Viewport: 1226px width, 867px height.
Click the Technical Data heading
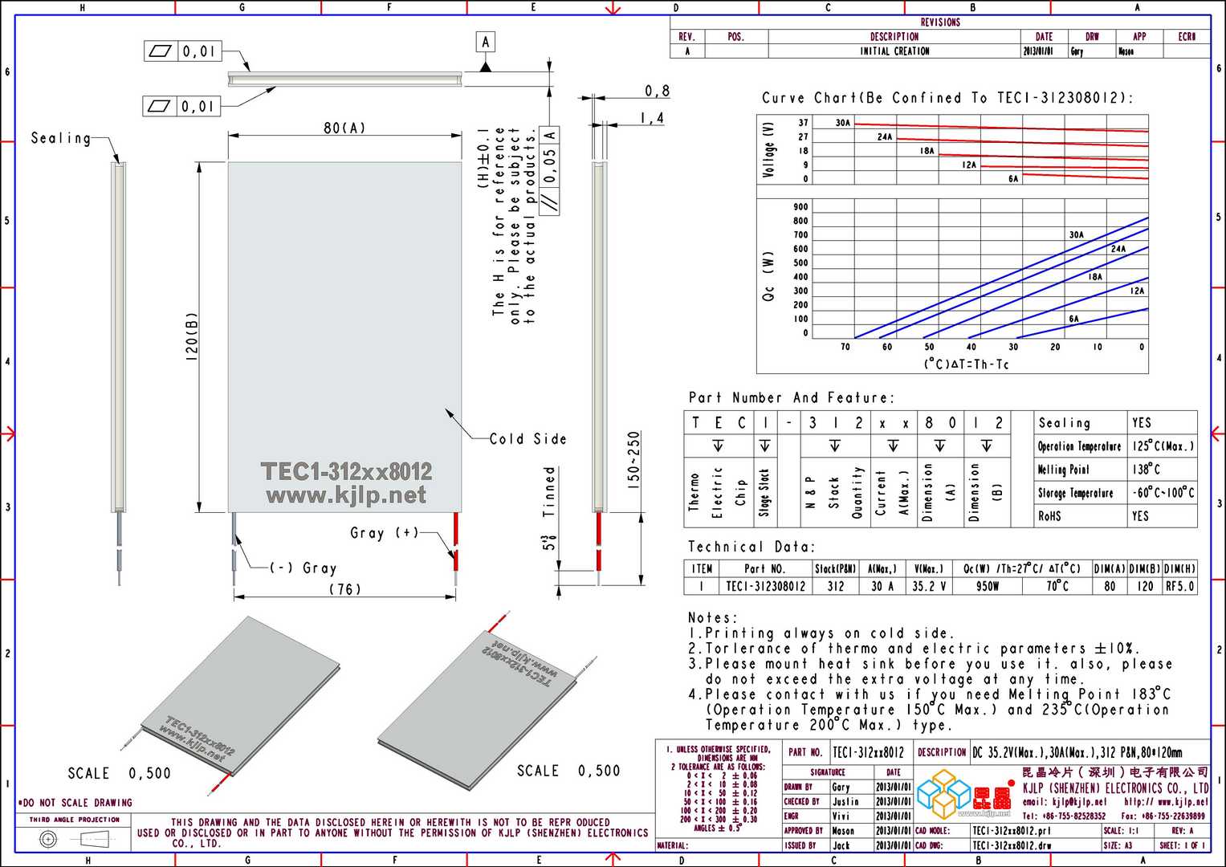click(x=751, y=547)
